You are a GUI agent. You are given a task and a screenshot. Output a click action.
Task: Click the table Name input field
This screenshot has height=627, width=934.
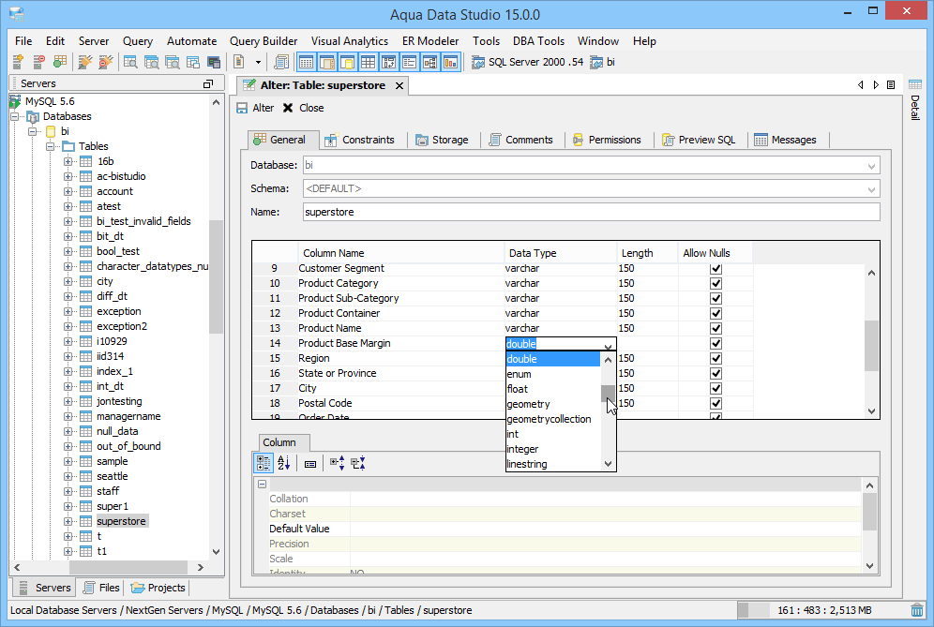pos(591,212)
